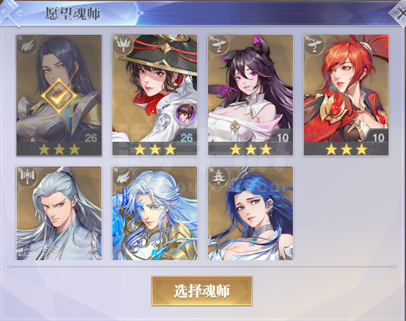Click the three stars on red-haired card
406x321 pixels.
click(x=346, y=149)
